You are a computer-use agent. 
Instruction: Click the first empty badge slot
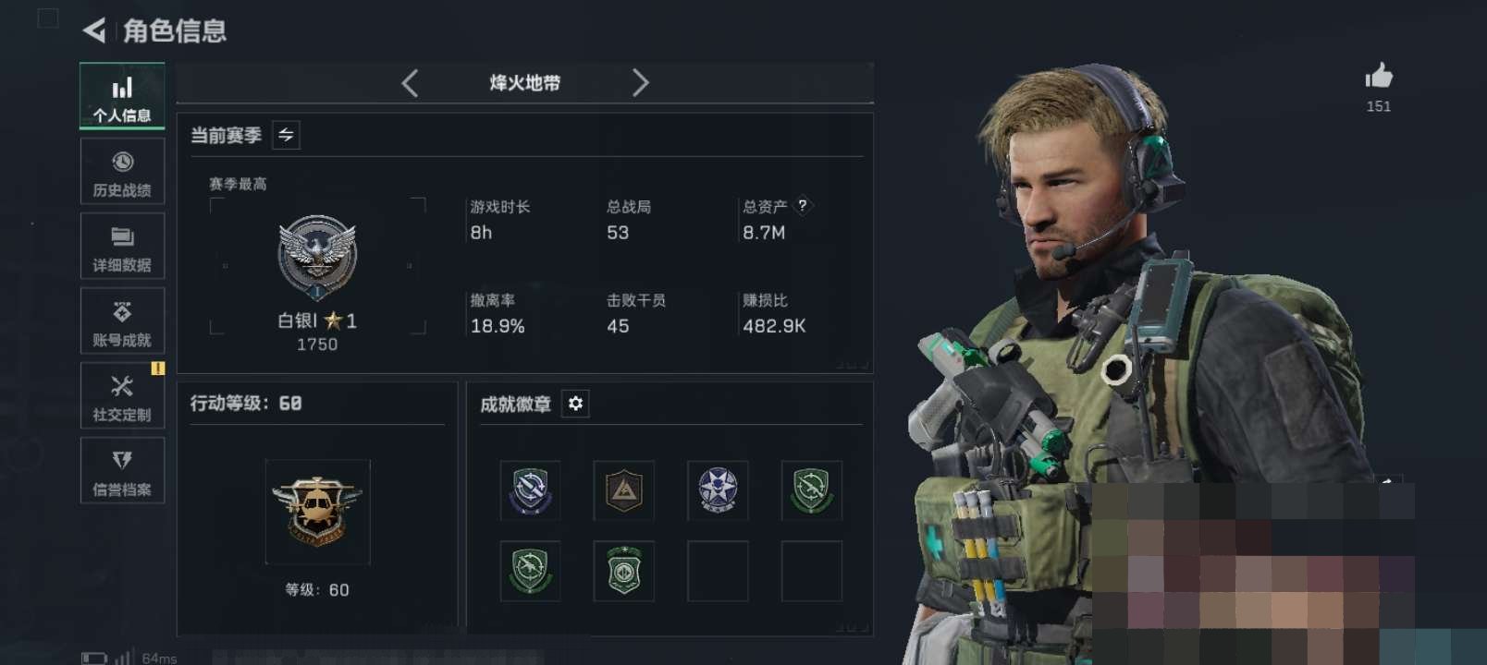tap(718, 571)
